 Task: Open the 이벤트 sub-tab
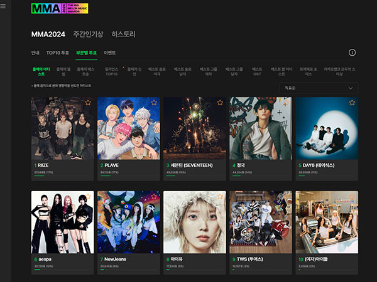(109, 53)
